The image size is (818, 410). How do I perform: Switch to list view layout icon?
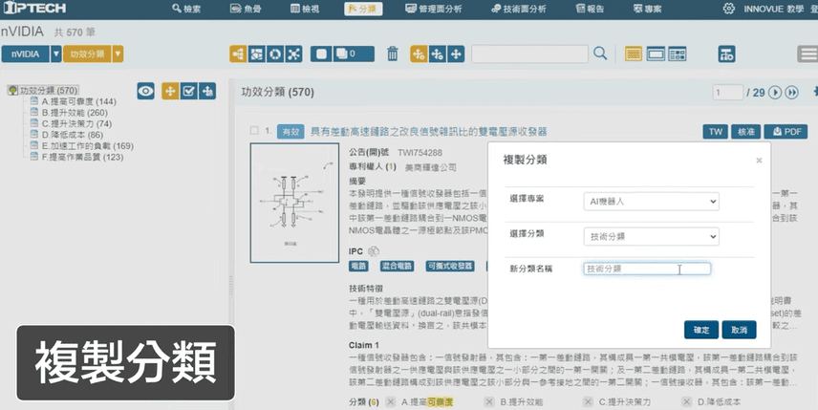click(x=634, y=54)
